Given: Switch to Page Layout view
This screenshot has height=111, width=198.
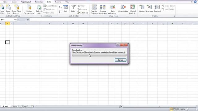Looking at the screenshot, I should click(x=174, y=109).
